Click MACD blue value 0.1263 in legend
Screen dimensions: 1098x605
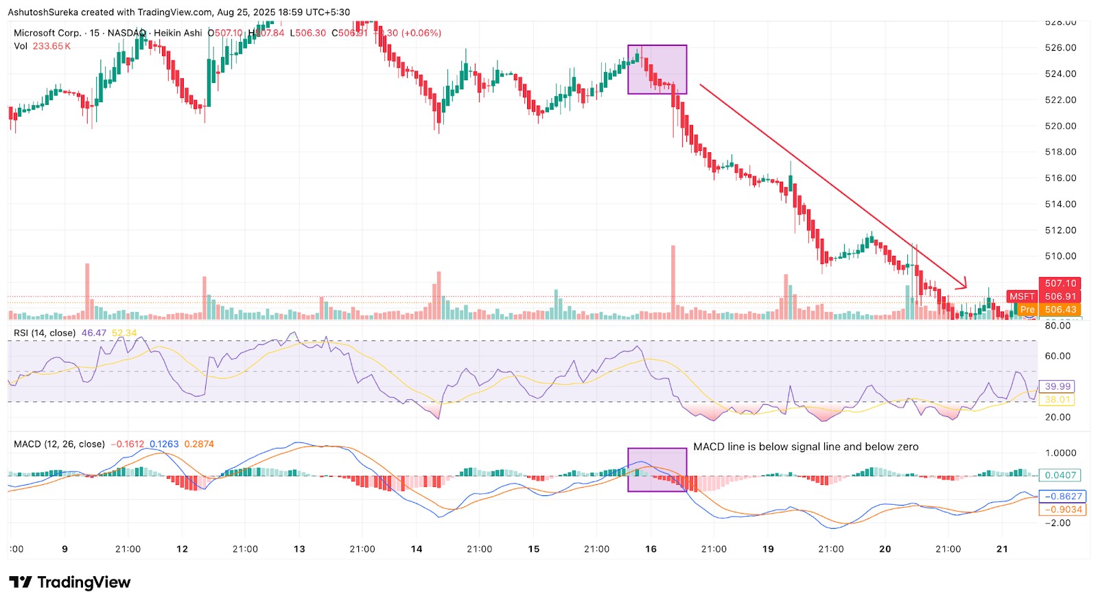tap(164, 444)
